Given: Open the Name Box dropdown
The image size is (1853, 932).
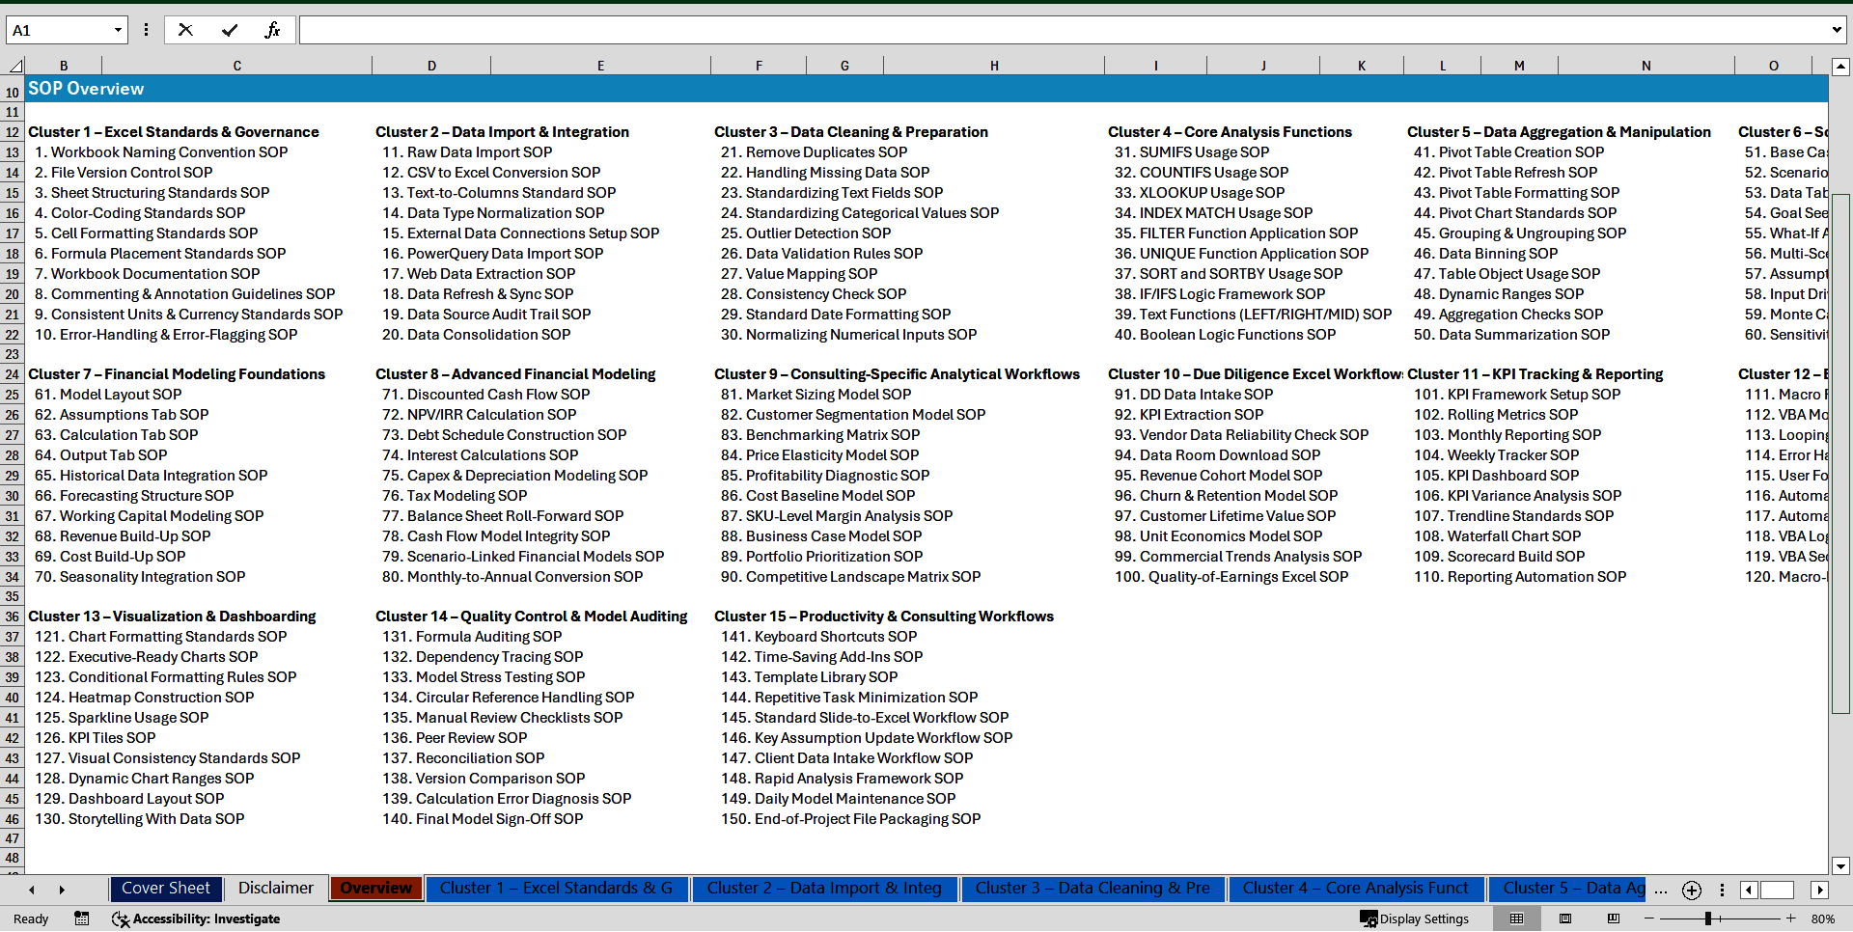Looking at the screenshot, I should point(118,30).
